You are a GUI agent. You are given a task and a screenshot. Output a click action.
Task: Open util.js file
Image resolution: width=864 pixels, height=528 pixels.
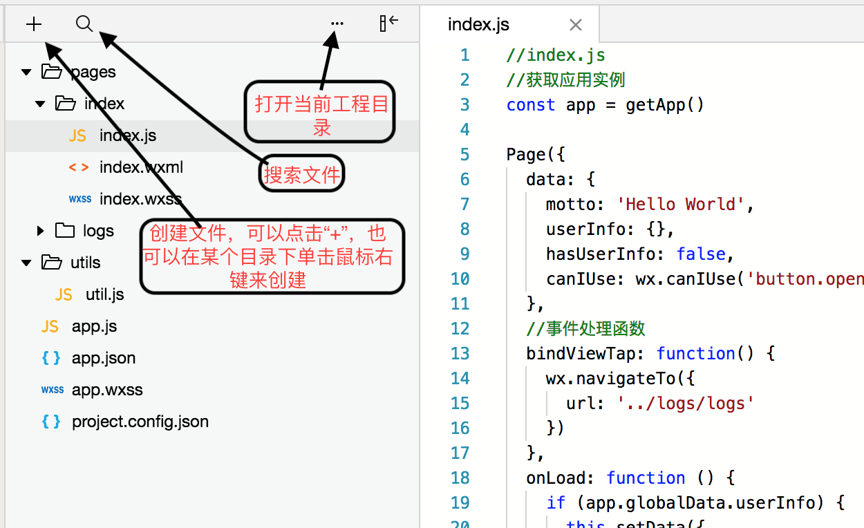point(105,294)
